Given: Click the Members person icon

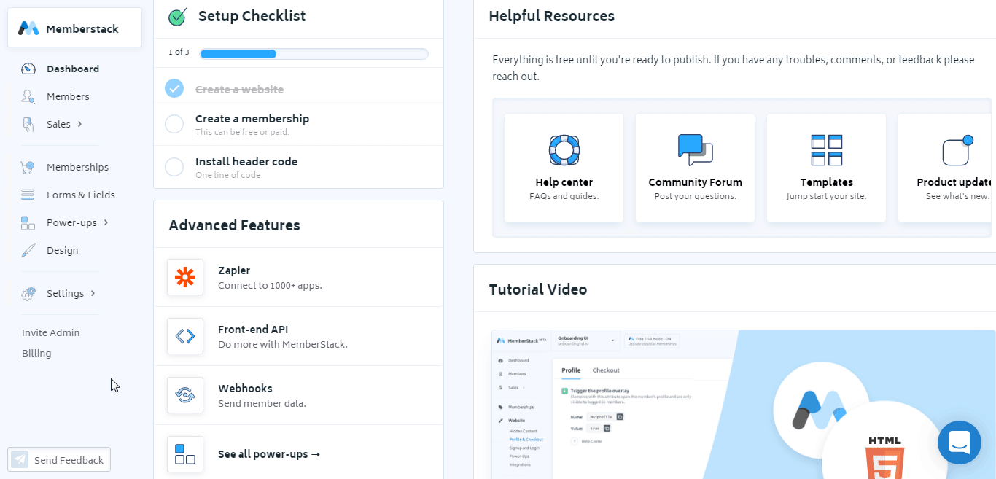Looking at the screenshot, I should click(28, 96).
